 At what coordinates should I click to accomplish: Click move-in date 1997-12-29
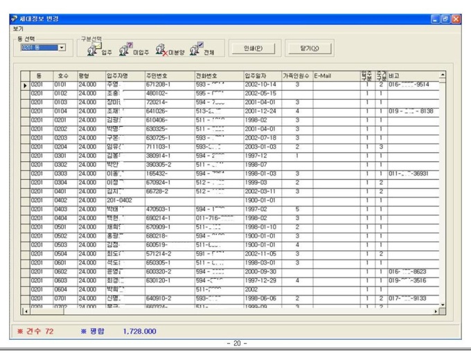pos(263,280)
